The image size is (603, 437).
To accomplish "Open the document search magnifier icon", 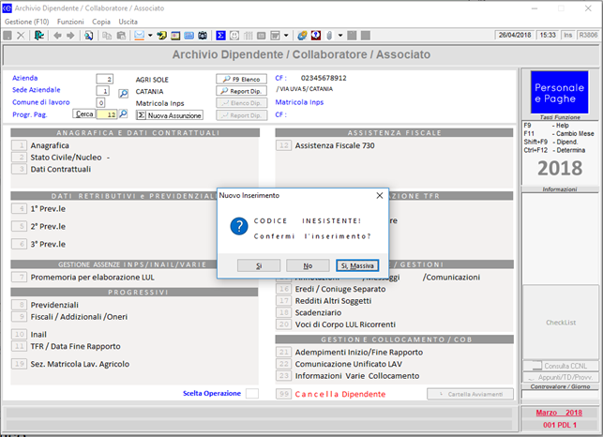I will (89, 36).
